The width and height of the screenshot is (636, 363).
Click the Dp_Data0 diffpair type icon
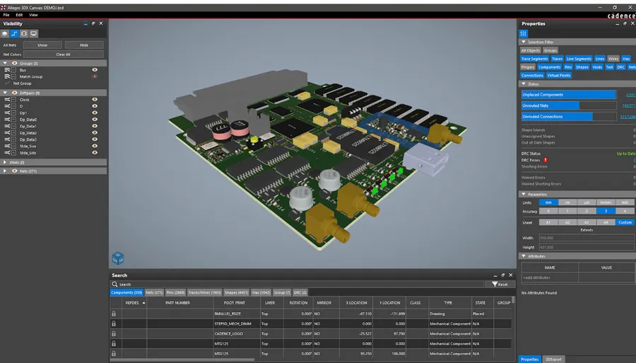pyautogui.click(x=7, y=120)
